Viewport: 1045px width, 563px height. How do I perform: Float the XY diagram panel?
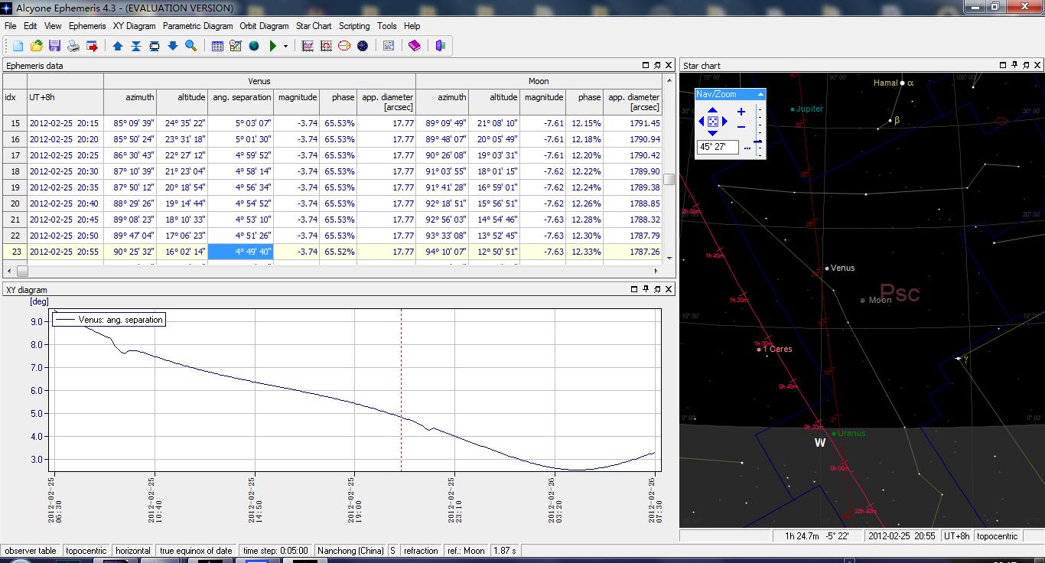(x=657, y=289)
